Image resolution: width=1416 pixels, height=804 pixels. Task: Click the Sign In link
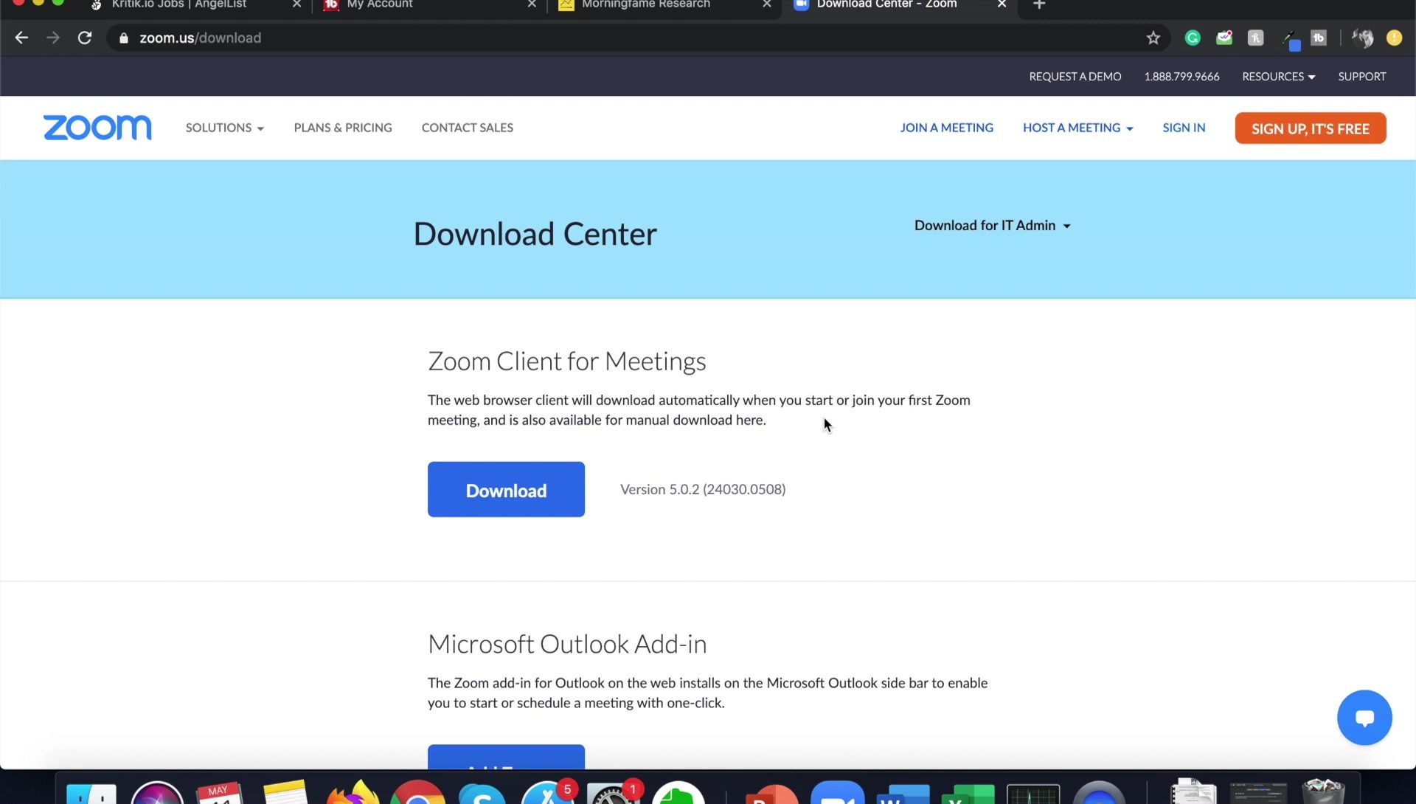pos(1184,128)
